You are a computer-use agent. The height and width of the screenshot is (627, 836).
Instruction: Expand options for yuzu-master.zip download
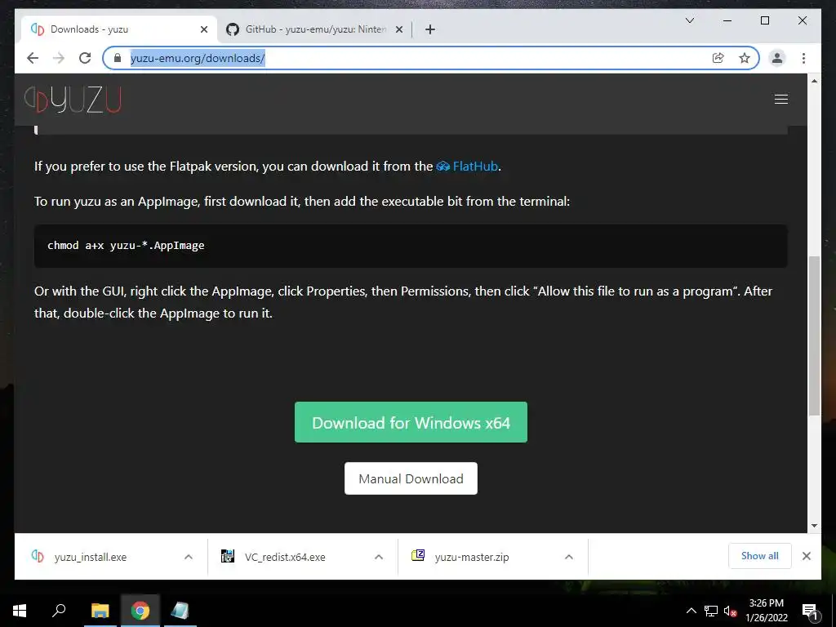pos(569,557)
